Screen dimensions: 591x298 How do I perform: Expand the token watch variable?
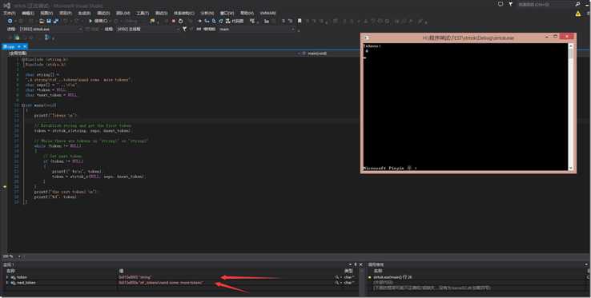(x=7, y=277)
